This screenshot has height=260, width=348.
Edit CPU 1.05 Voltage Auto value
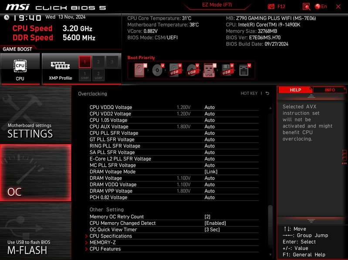coord(209,120)
